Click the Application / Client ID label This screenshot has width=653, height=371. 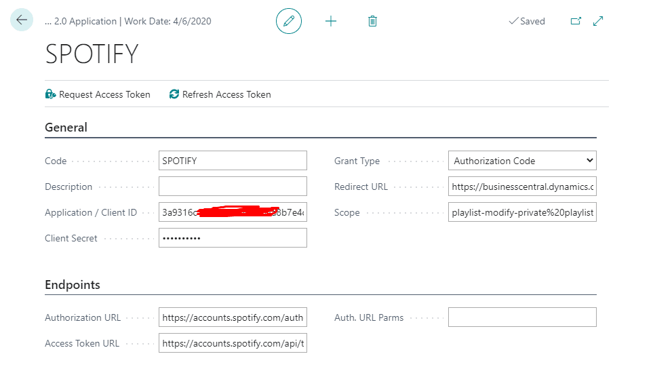tap(91, 212)
